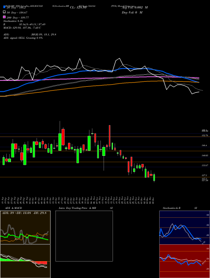Image resolution: width=210 pixels, height=278 pixels.
Task: Click the white 50 Day EMA legend swatch
Action: pyautogui.click(x=4, y=12)
